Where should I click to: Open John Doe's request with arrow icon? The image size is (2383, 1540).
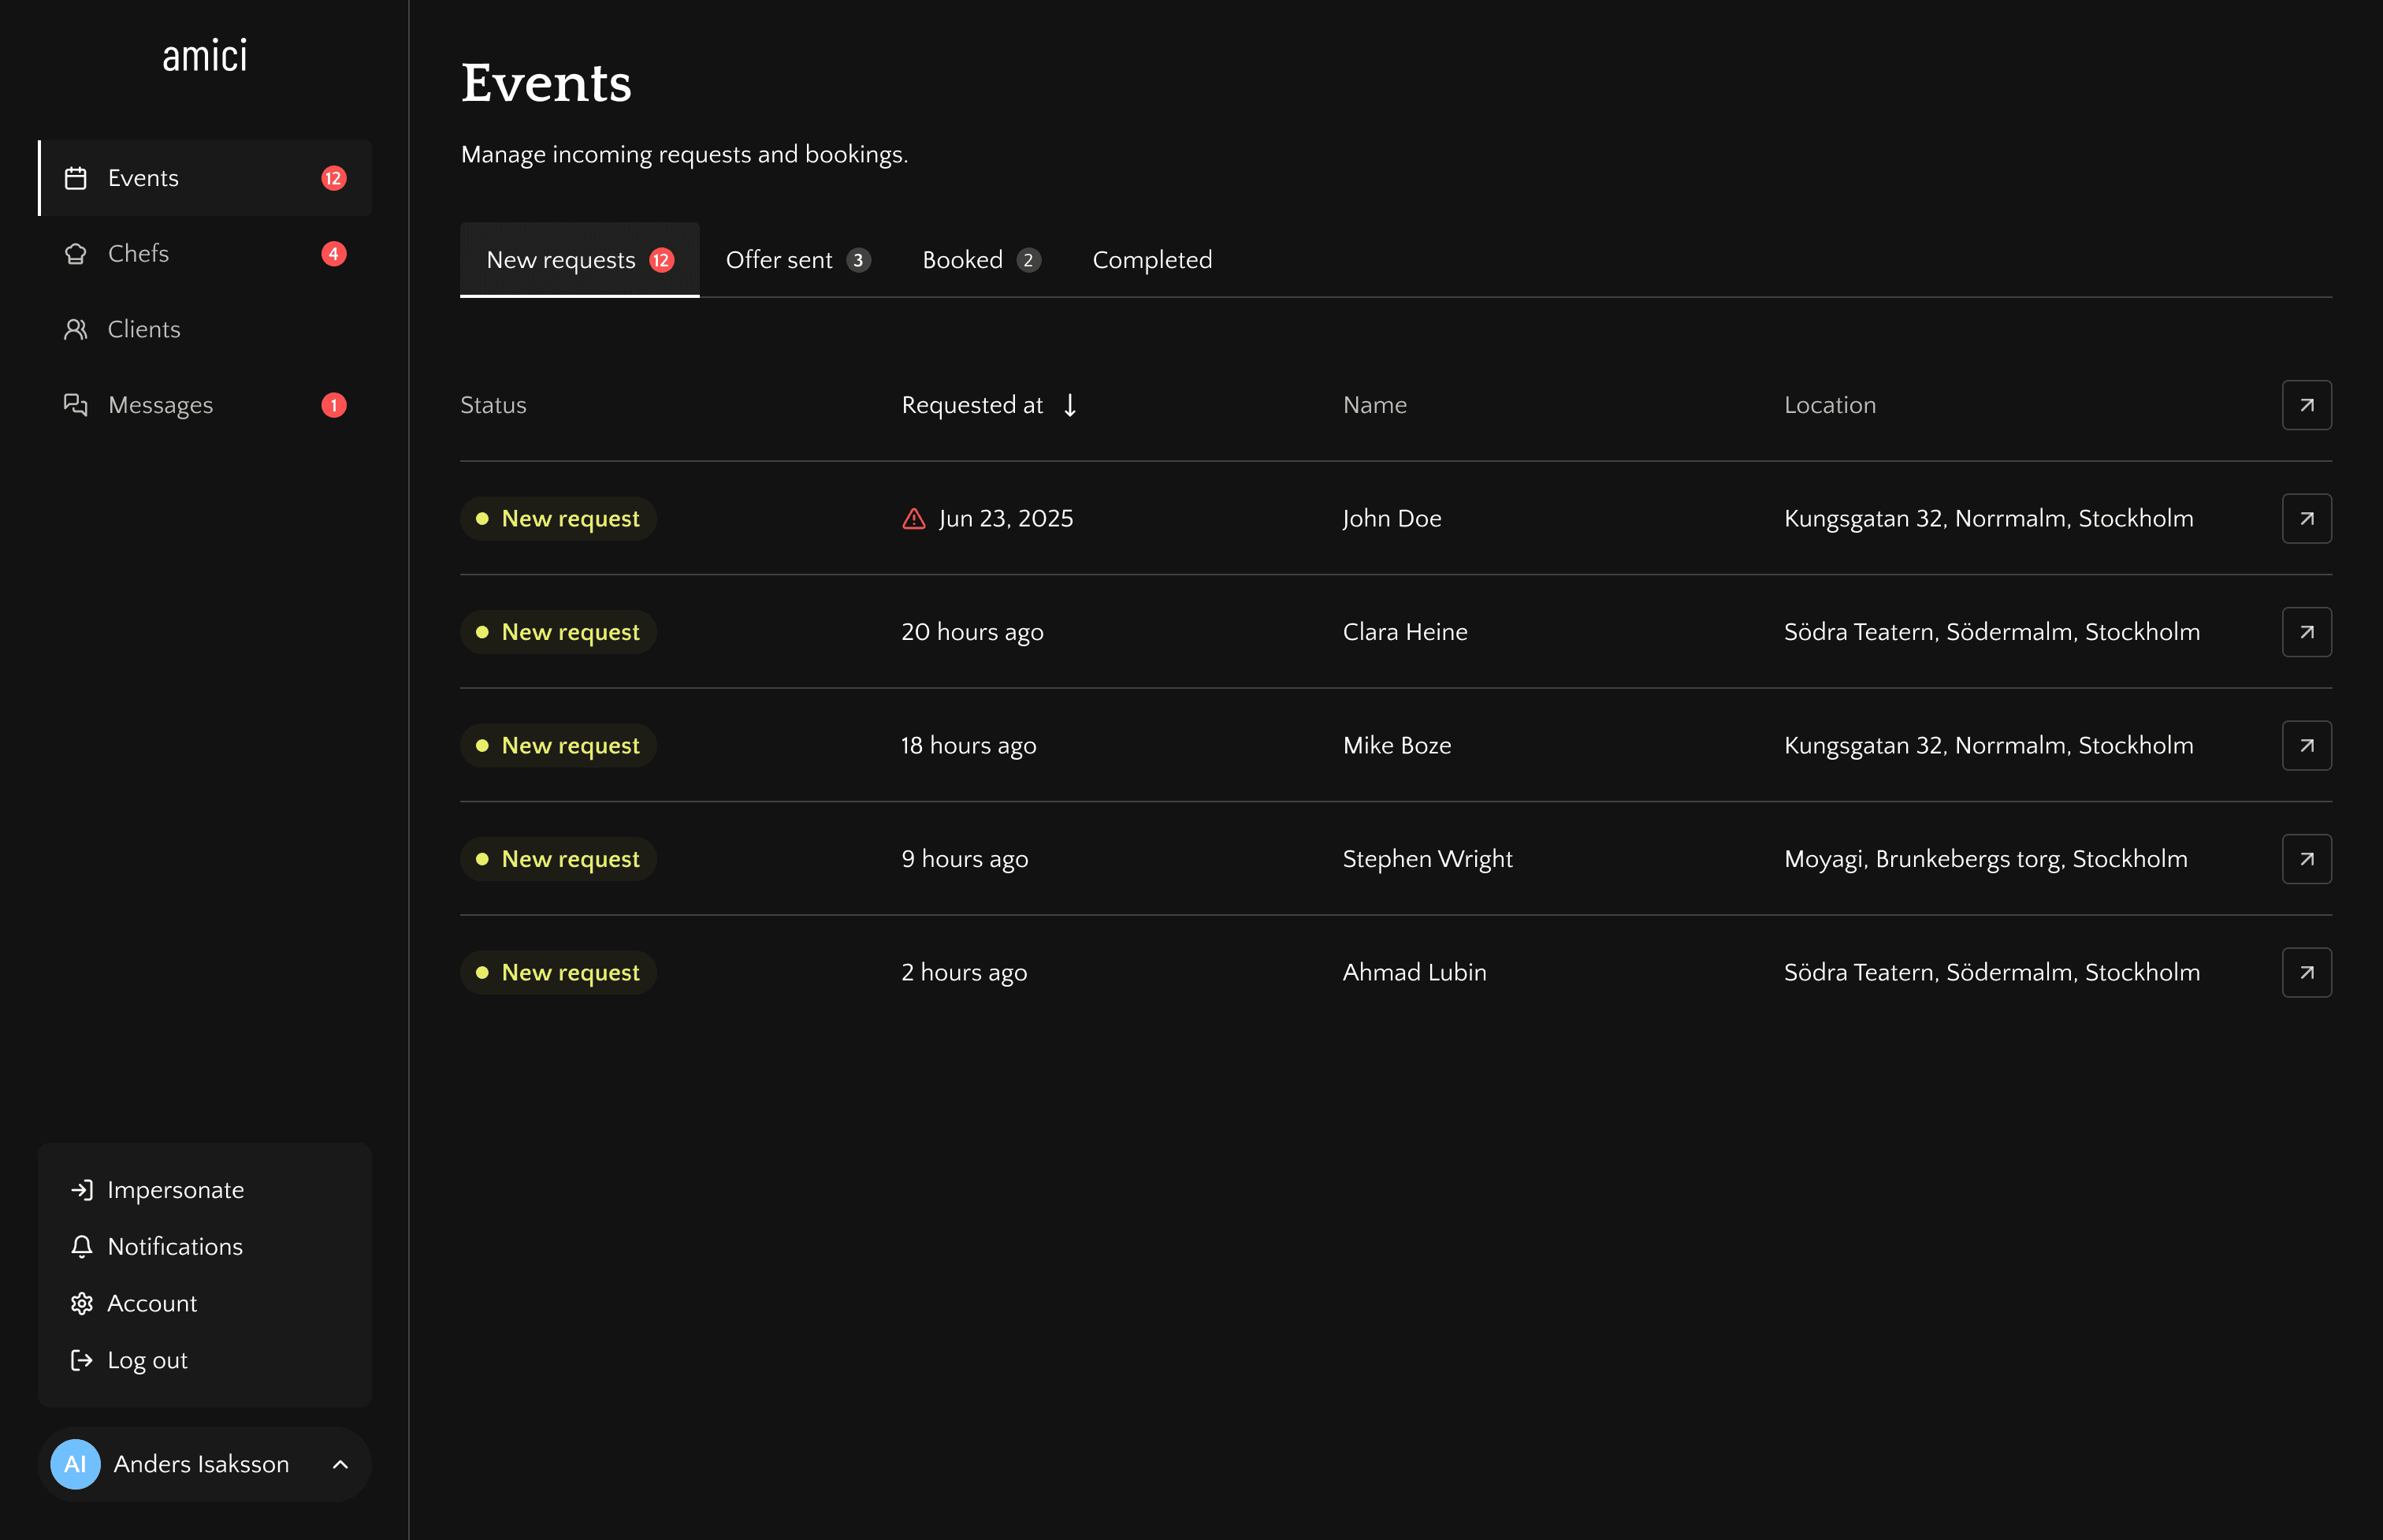pyautogui.click(x=2306, y=518)
